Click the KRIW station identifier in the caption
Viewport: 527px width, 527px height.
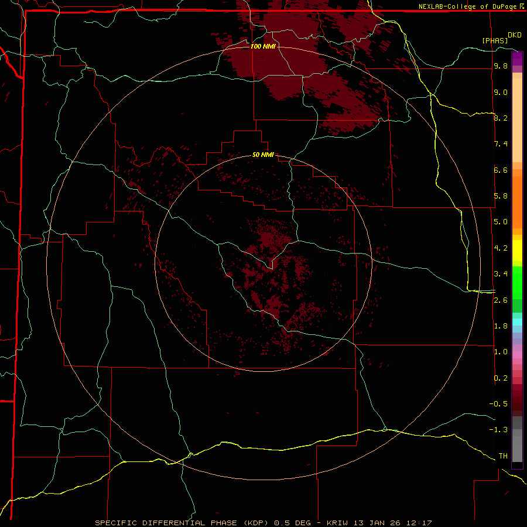(338, 523)
